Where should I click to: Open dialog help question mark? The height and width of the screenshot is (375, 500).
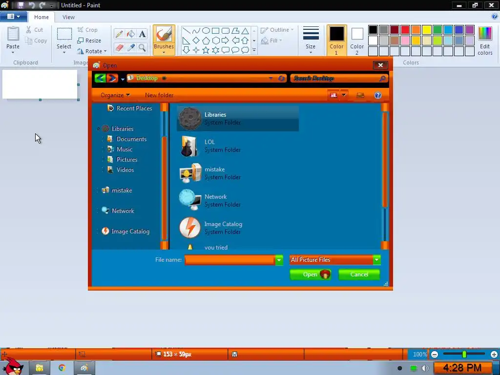(x=378, y=95)
